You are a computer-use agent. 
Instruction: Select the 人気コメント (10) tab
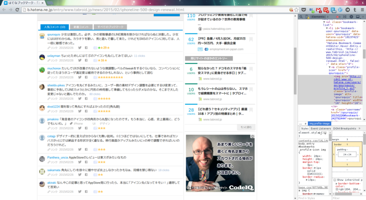coord(54,27)
